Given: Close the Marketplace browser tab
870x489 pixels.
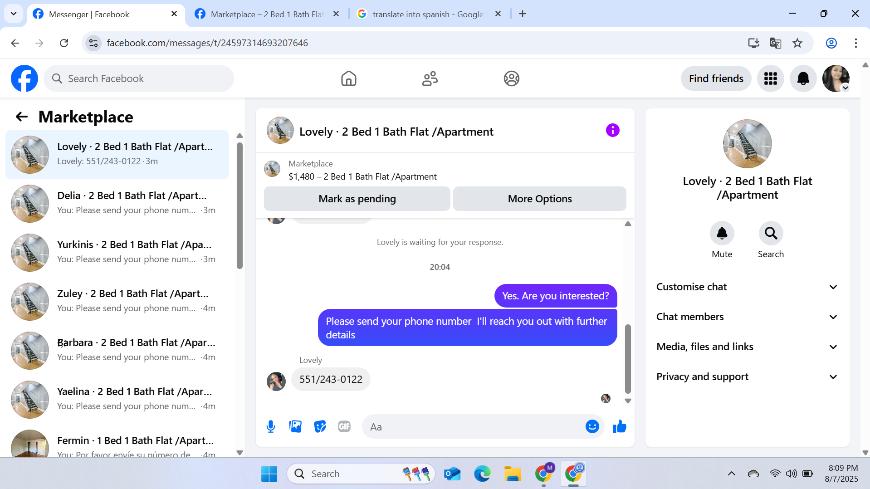Looking at the screenshot, I should [x=336, y=14].
